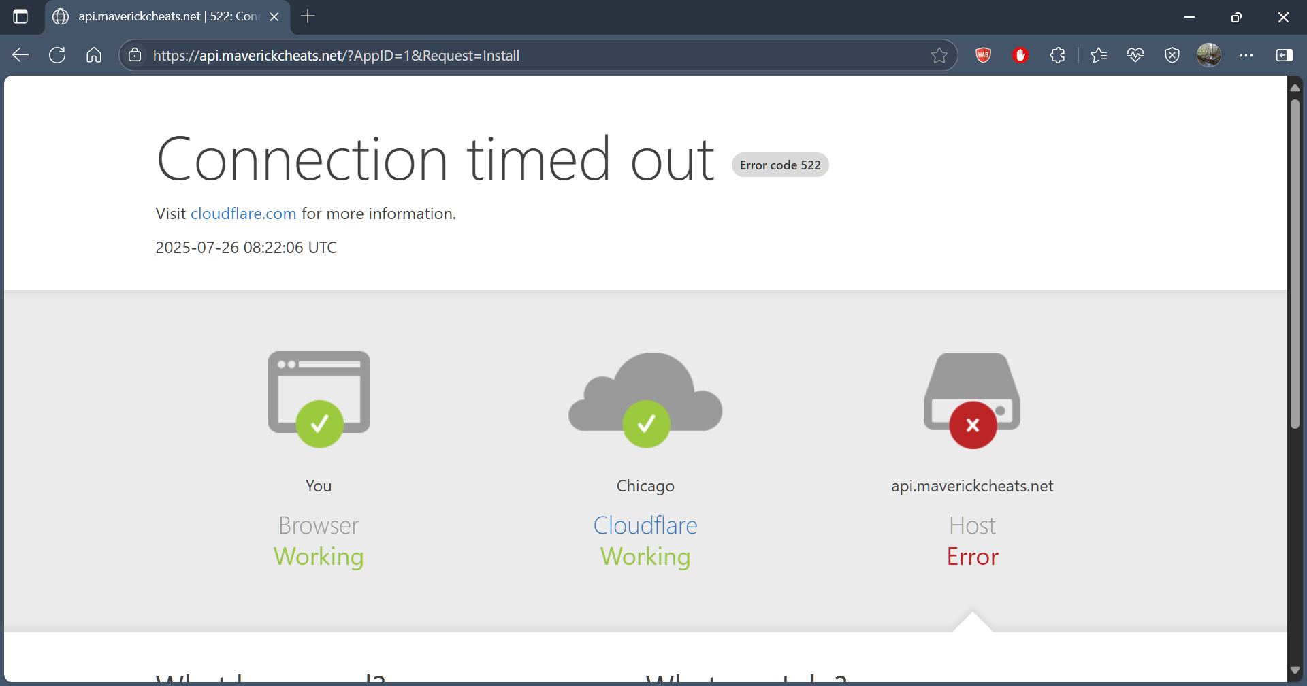1307x686 pixels.
Task: Open the Cloudflare link under Chicago
Action: 645,525
